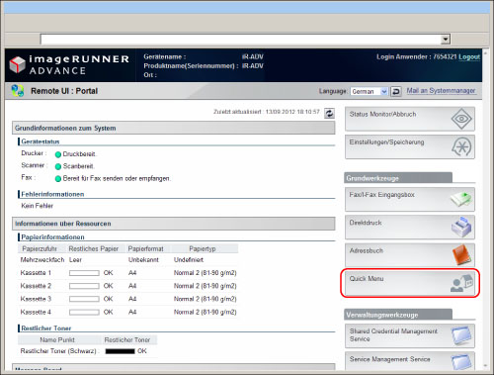Screen dimensions: 494x375
Task: Open Direktdruck
Action: pos(410,228)
